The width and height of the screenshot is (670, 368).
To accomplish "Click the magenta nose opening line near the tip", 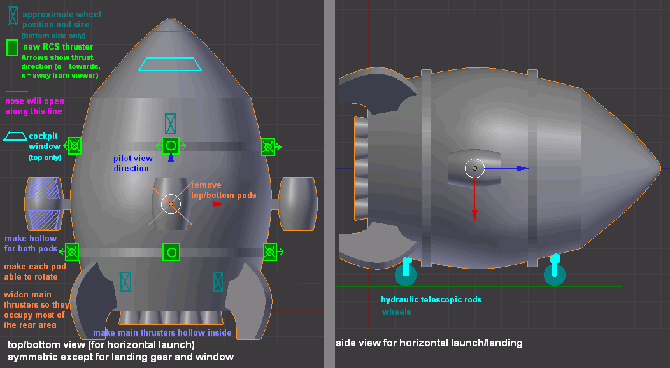I will 171,31.
